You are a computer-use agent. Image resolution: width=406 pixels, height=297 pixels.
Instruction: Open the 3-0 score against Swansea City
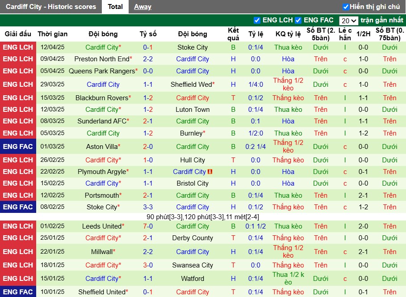tap(148, 265)
